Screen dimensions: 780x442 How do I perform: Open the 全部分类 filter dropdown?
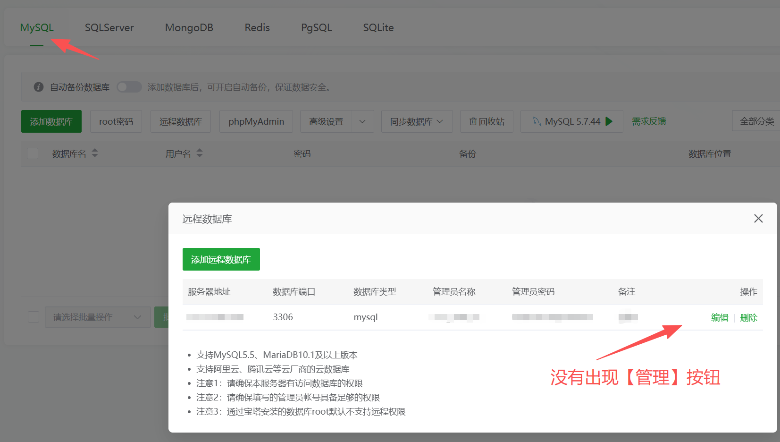tap(756, 121)
